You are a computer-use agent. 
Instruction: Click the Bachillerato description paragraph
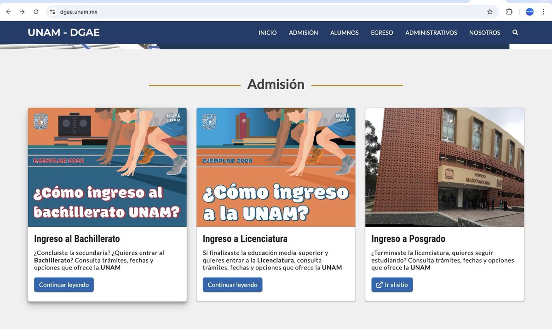pyautogui.click(x=99, y=260)
